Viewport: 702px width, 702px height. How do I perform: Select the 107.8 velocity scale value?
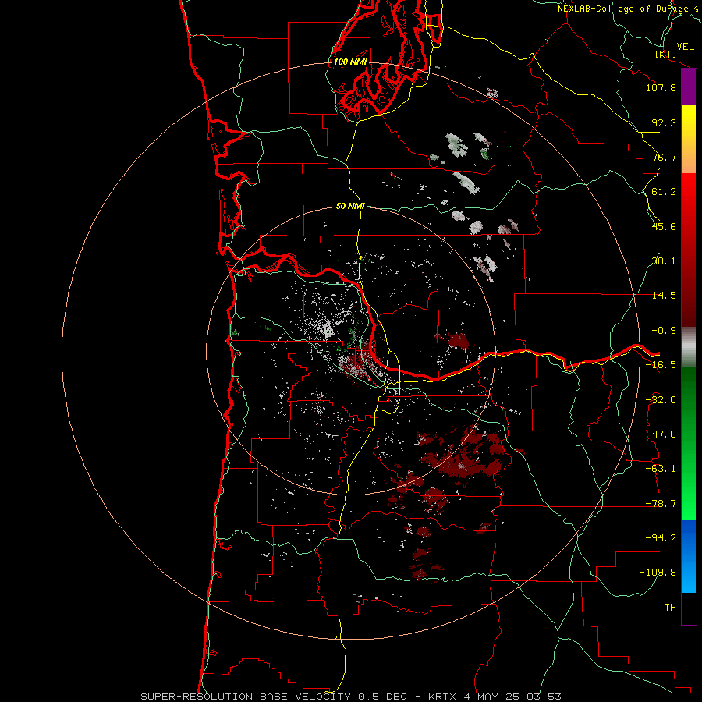pyautogui.click(x=661, y=87)
